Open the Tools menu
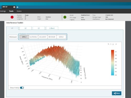Image resolution: width=131 pixels, height=98 pixels. point(11,11)
